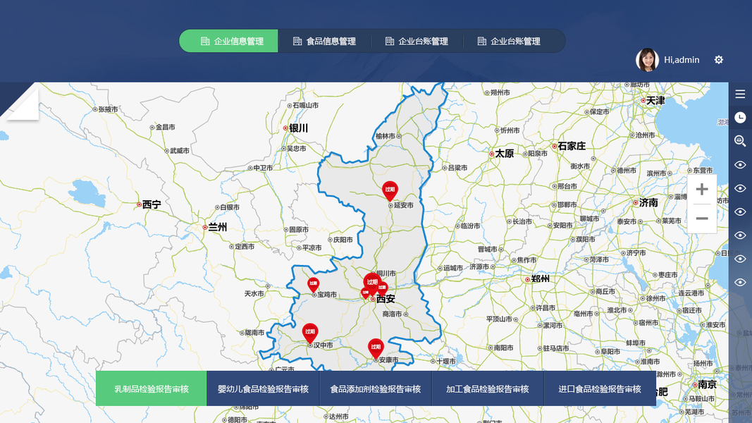
Task: Click the red 过期 pin at 汉中市
Action: [310, 333]
